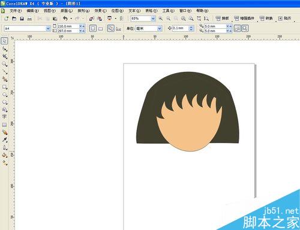The width and height of the screenshot is (300, 230).
Task: Open the 编辑 (Edit) menu
Action: [32, 11]
